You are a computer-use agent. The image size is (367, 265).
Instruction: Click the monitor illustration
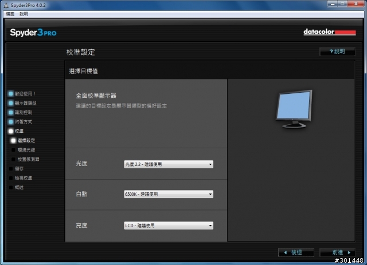[294, 109]
